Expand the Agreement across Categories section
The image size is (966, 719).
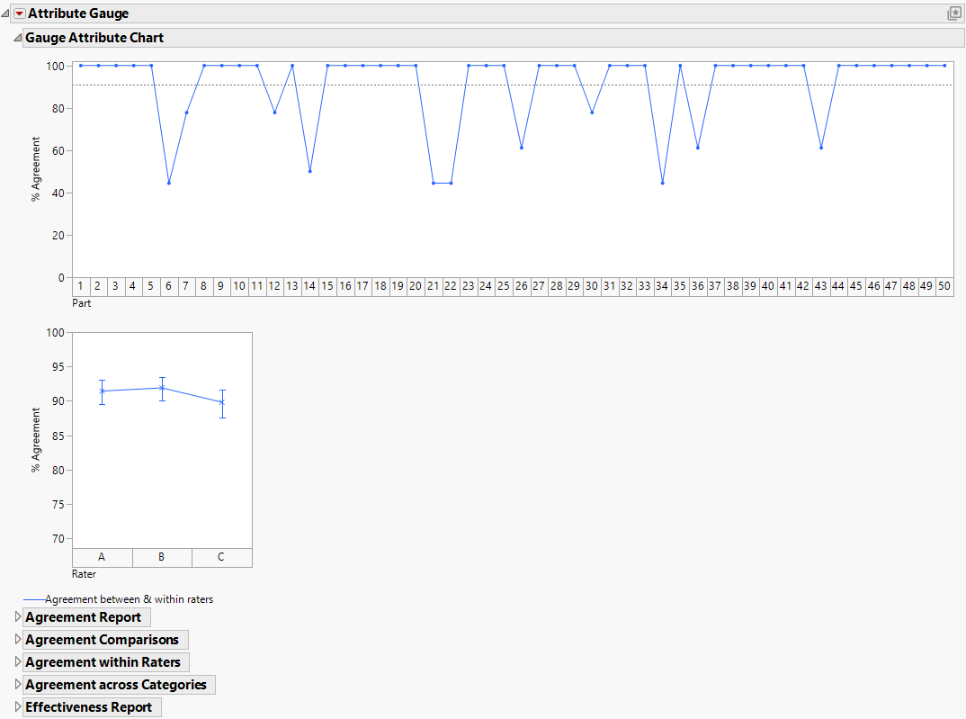tap(17, 684)
